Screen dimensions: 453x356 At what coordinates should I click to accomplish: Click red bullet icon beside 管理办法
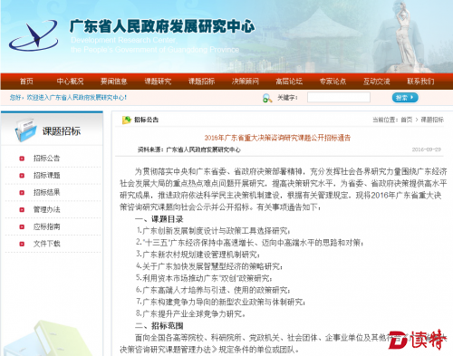tap(22, 209)
